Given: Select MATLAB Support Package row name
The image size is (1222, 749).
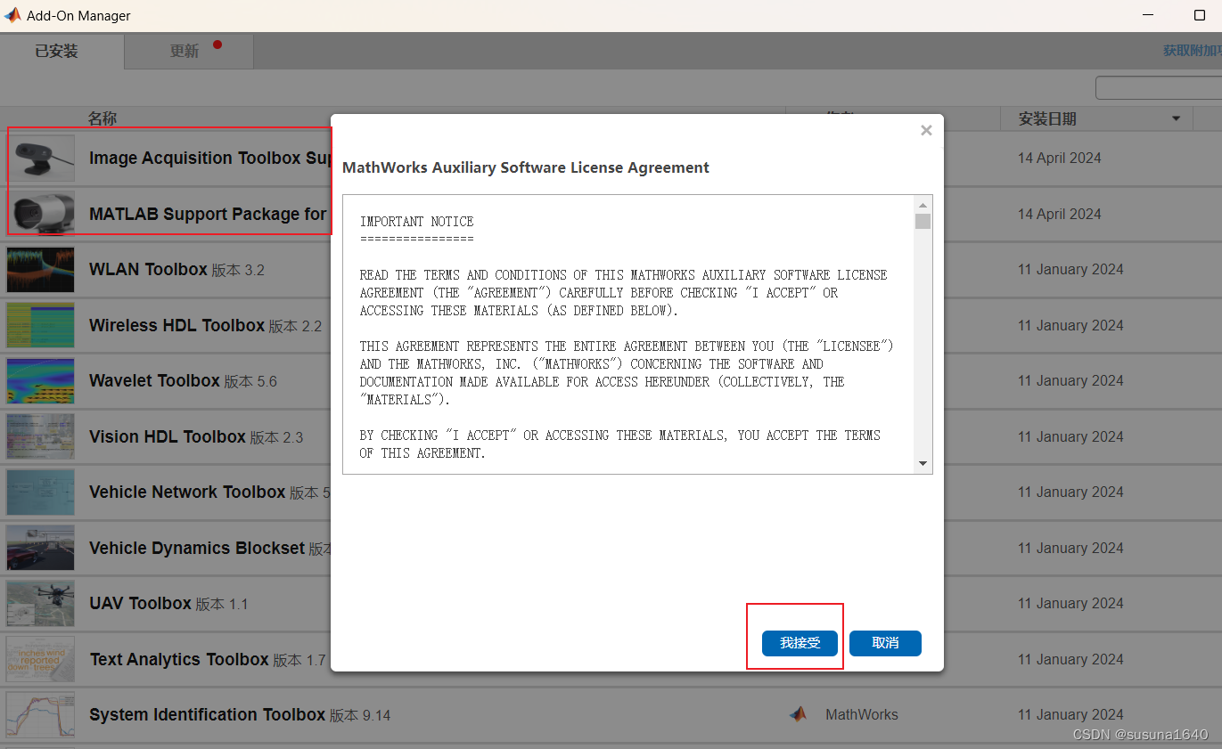Looking at the screenshot, I should click(209, 214).
